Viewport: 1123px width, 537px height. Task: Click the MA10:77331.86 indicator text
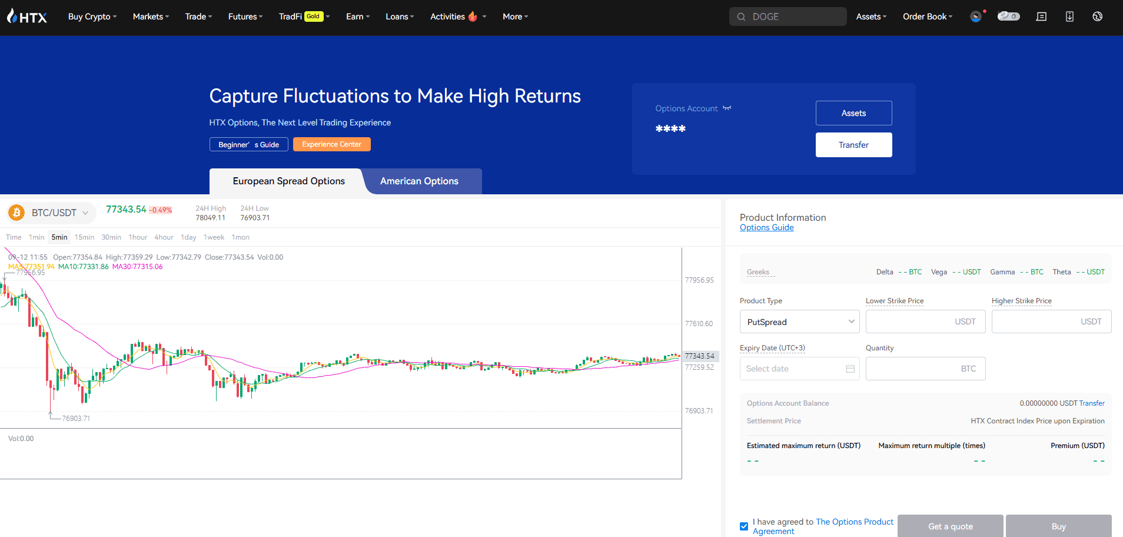pyautogui.click(x=84, y=267)
